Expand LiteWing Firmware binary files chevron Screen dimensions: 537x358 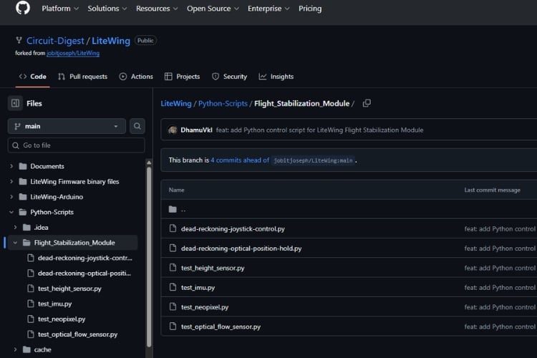pyautogui.click(x=11, y=182)
